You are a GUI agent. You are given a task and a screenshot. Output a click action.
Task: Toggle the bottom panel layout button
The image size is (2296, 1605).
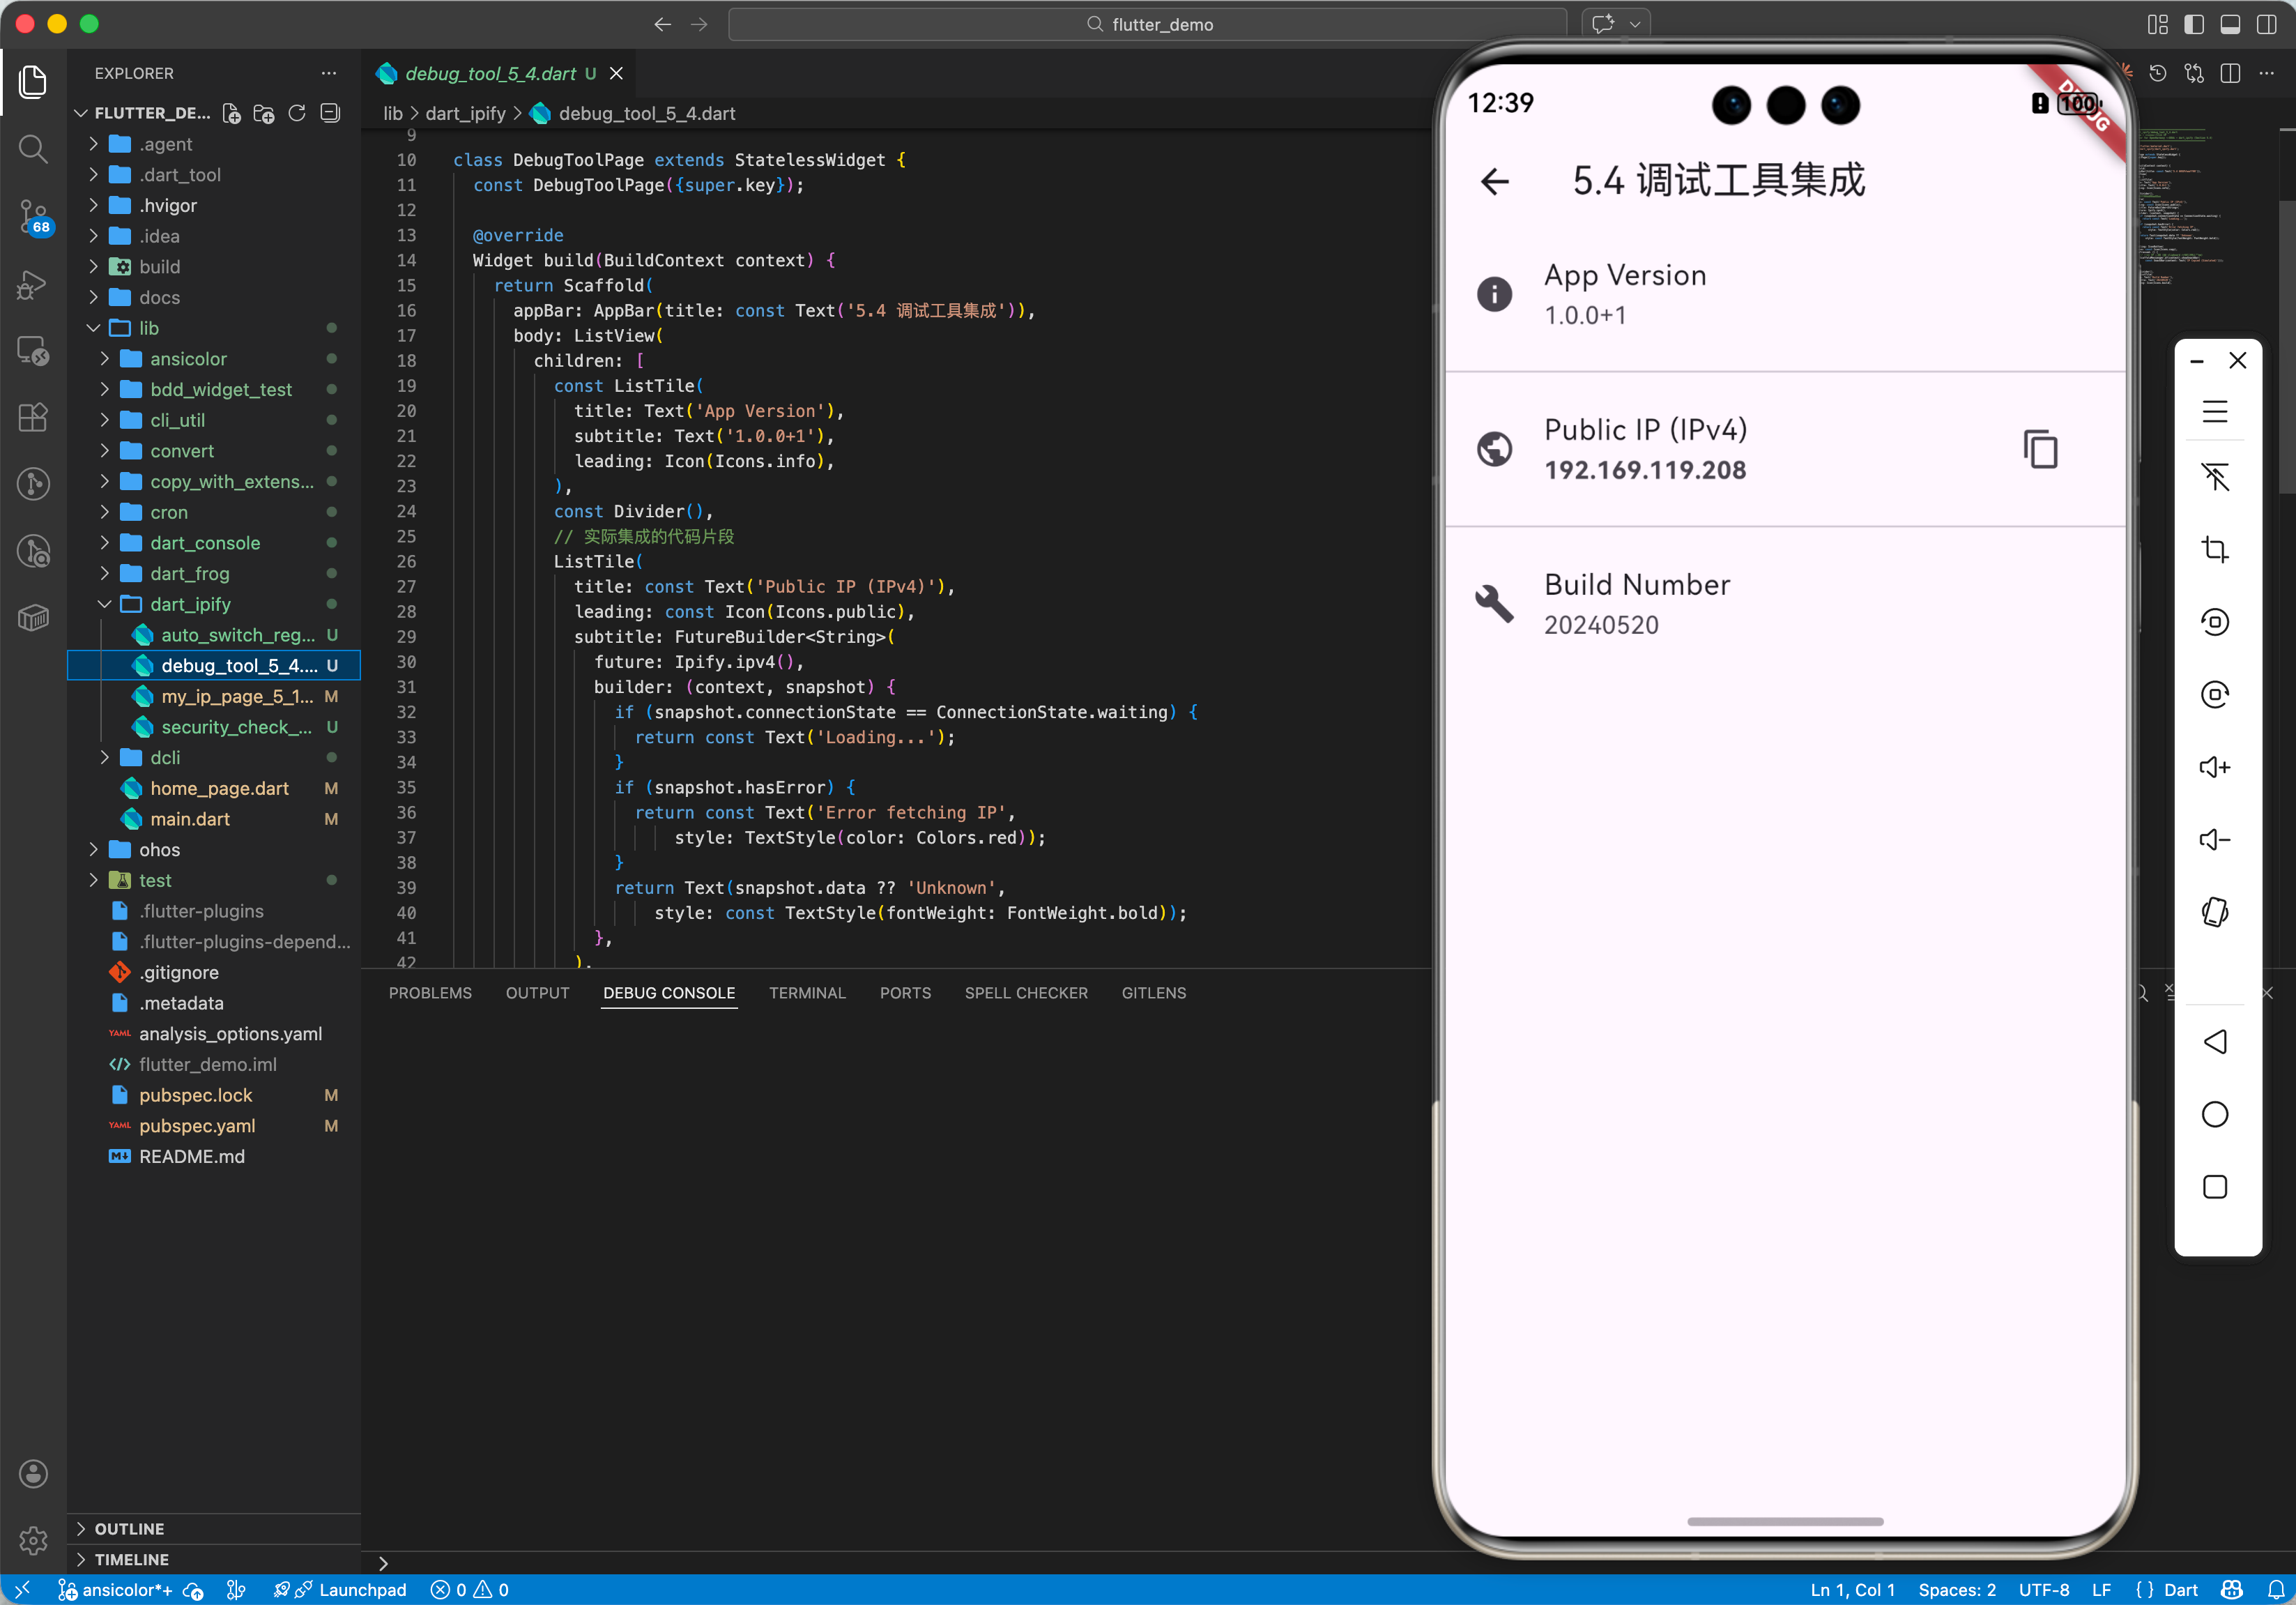pos(2229,24)
